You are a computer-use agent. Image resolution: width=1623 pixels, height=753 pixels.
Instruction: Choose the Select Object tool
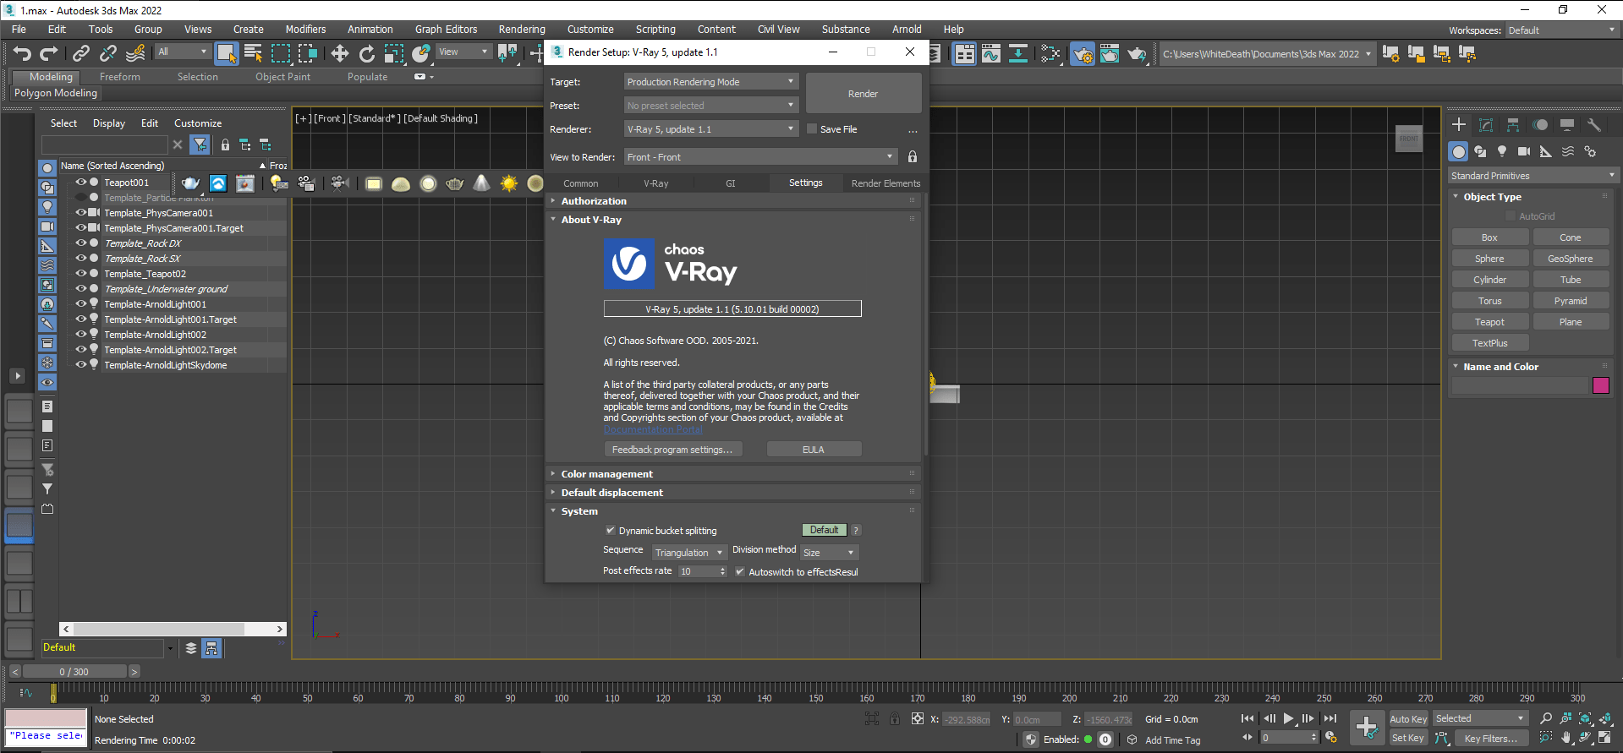coord(226,53)
